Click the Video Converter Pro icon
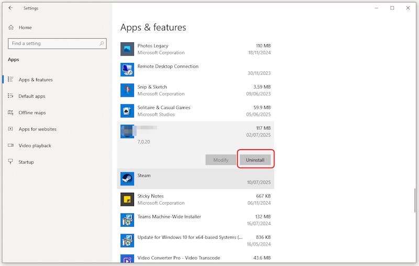Screen dimensions: 419x266 (x=127, y=259)
